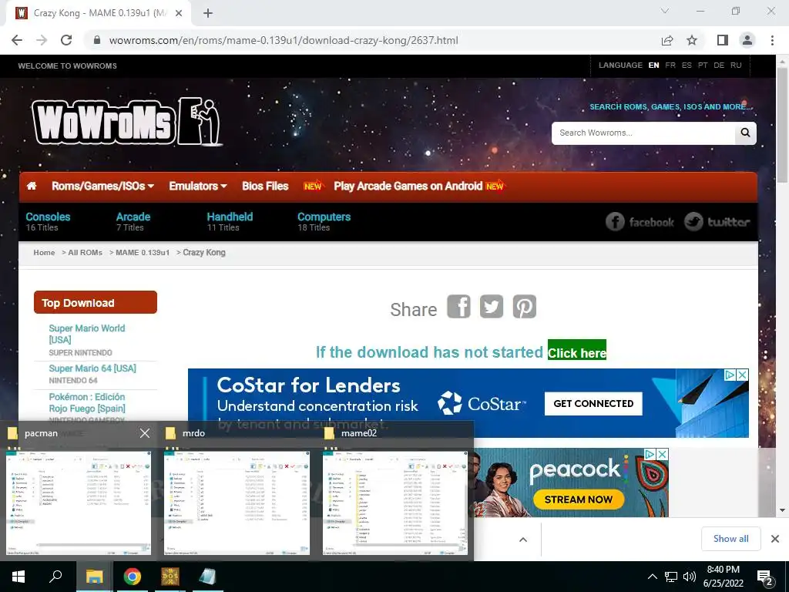Screen dimensions: 789x592
Task: Click GET CONNECTED in CoStar ad
Action: [593, 403]
